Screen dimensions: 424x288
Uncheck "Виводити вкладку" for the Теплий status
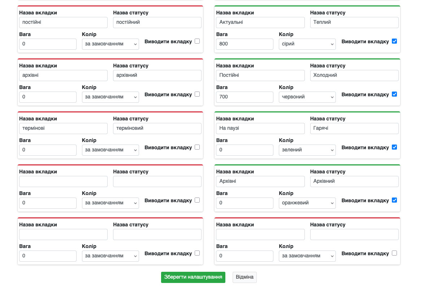point(394,41)
